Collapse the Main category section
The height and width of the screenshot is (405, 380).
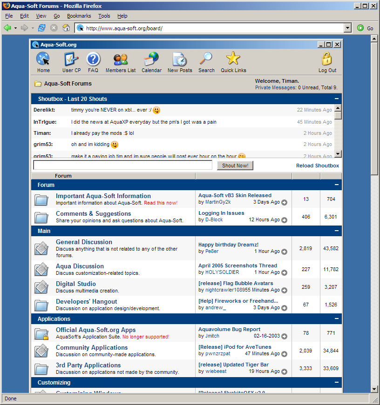point(337,231)
